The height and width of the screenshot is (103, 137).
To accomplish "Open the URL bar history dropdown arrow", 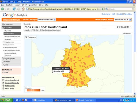I will pyautogui.click(x=100, y=9).
